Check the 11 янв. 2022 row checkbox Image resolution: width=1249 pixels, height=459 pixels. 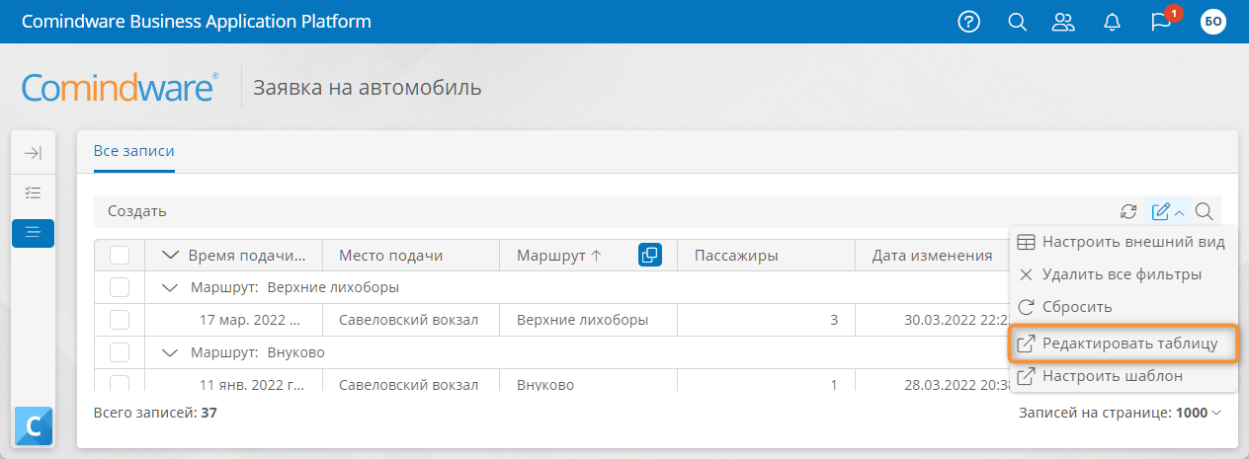120,383
